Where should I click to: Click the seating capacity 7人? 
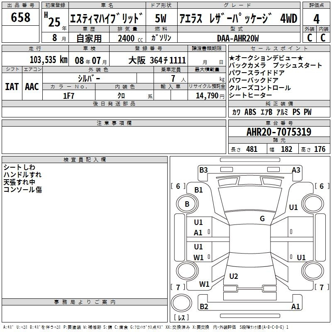coord(178,79)
